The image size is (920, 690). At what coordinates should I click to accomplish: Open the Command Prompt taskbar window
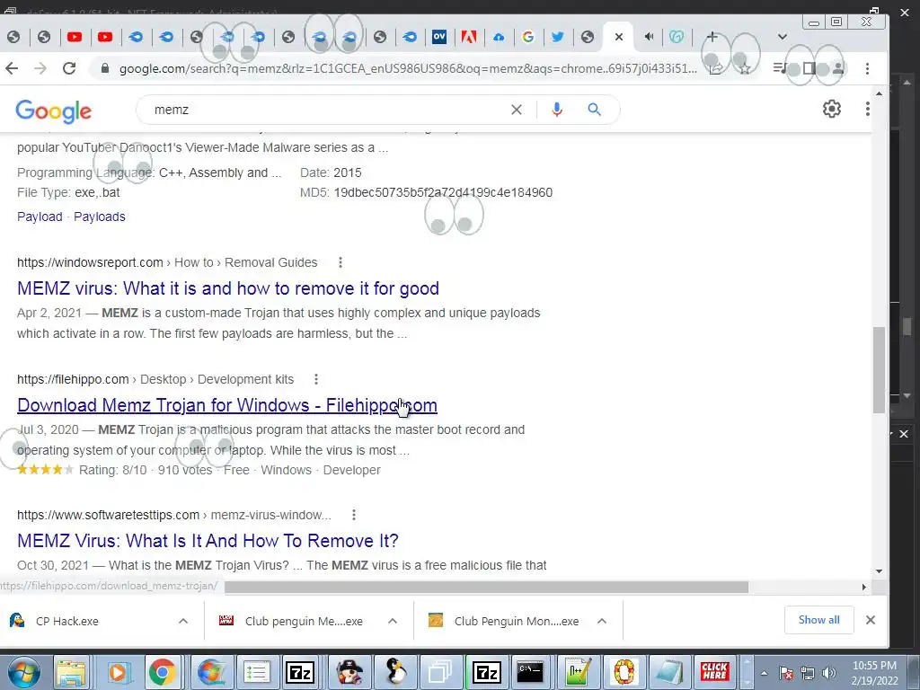tap(530, 672)
